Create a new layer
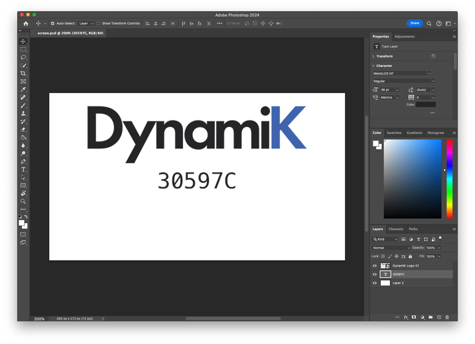 click(438, 317)
